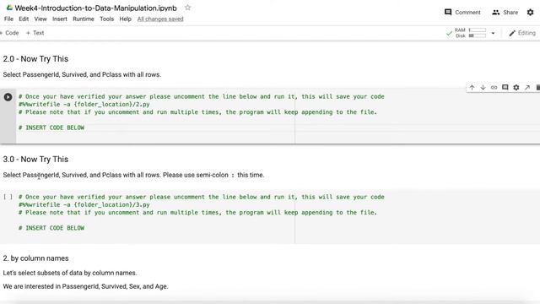Click the notebook title Week4-Introduction-to-Data-Manipulation.ipynb
Image resolution: width=540 pixels, height=304 pixels.
tap(95, 8)
